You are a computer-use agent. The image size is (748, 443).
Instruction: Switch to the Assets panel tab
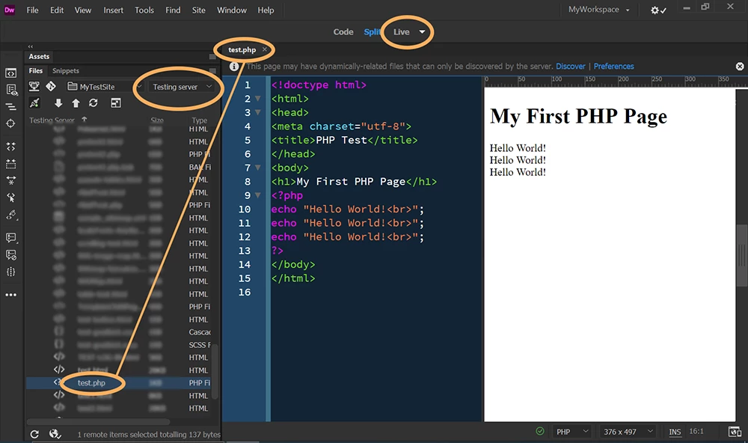39,56
